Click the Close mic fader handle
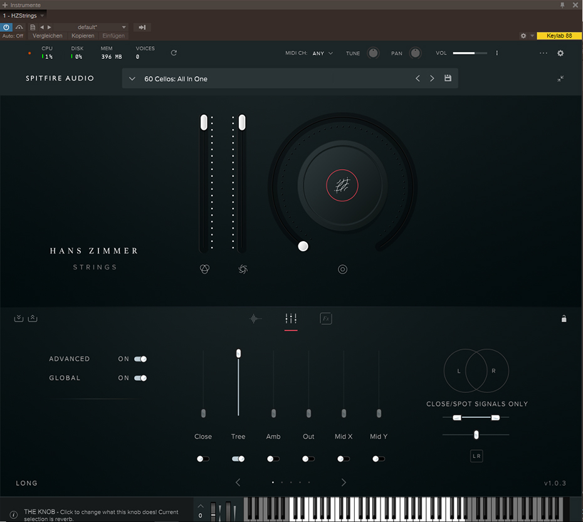Screen dimensions: 583x522 pyautogui.click(x=203, y=413)
